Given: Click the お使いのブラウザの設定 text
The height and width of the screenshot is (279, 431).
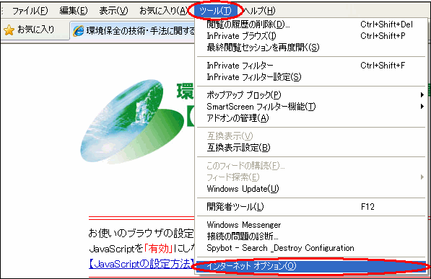Looking at the screenshot, I should (x=142, y=234).
